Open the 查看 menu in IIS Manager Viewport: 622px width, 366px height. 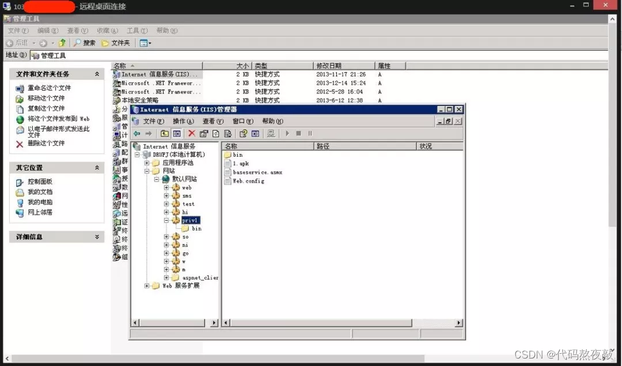(x=213, y=122)
